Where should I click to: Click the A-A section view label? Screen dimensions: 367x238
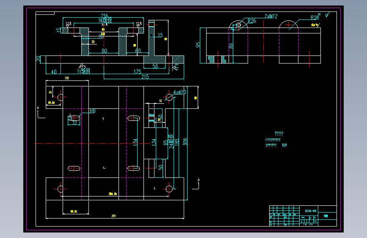tap(105, 25)
